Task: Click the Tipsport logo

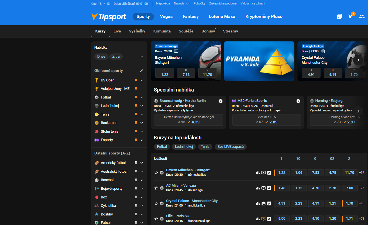Action: (109, 17)
